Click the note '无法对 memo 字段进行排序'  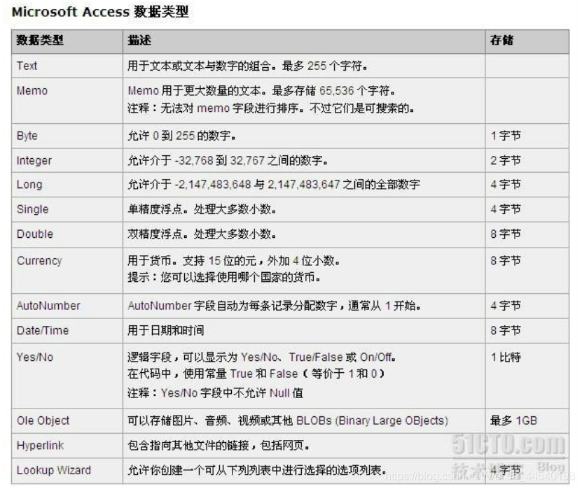coord(230,108)
